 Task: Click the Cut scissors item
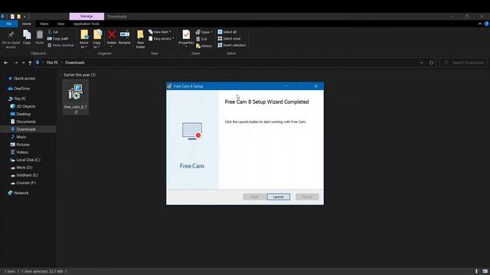[53, 32]
